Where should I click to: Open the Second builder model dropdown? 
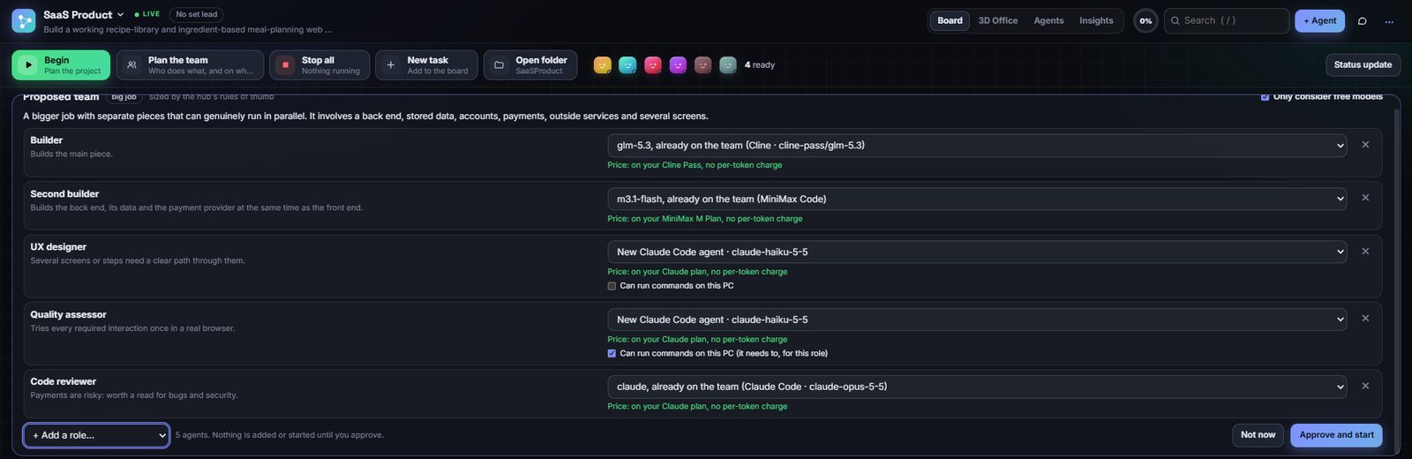(977, 199)
